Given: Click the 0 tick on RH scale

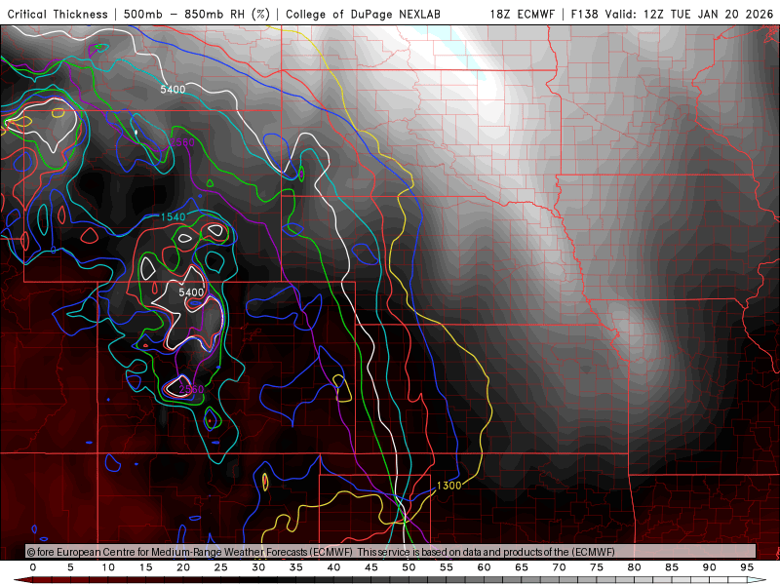Looking at the screenshot, I should pyautogui.click(x=33, y=567).
